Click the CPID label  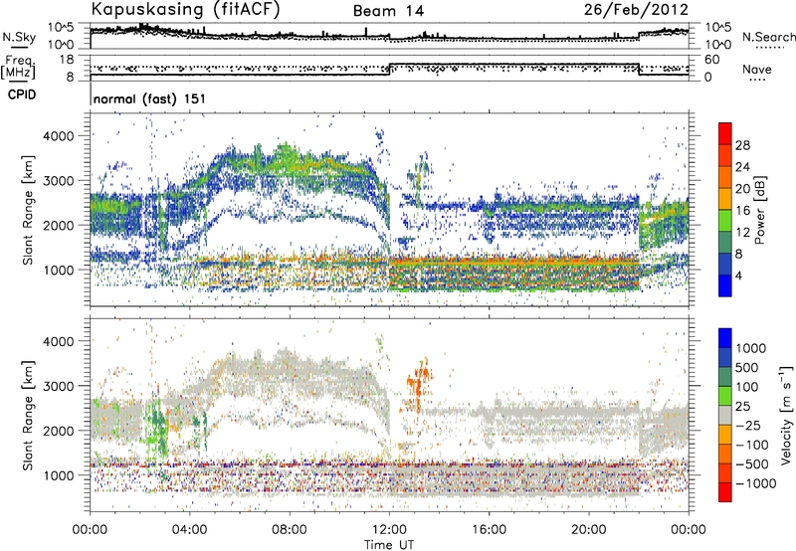coord(22,94)
